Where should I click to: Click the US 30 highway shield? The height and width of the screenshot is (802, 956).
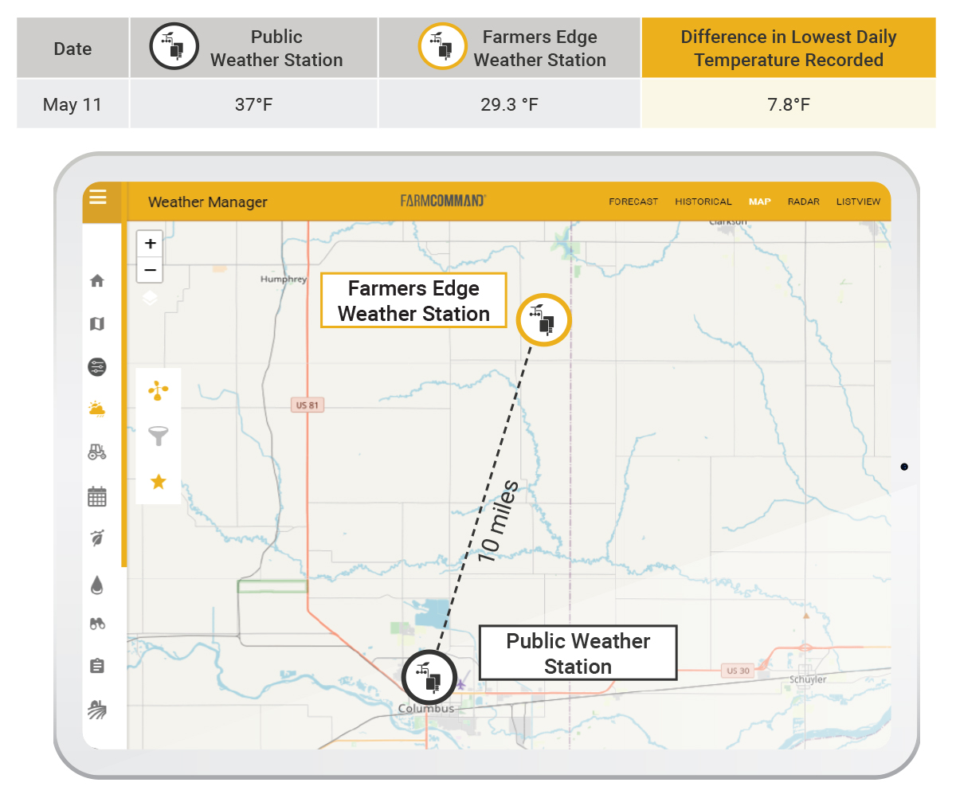[x=738, y=671]
